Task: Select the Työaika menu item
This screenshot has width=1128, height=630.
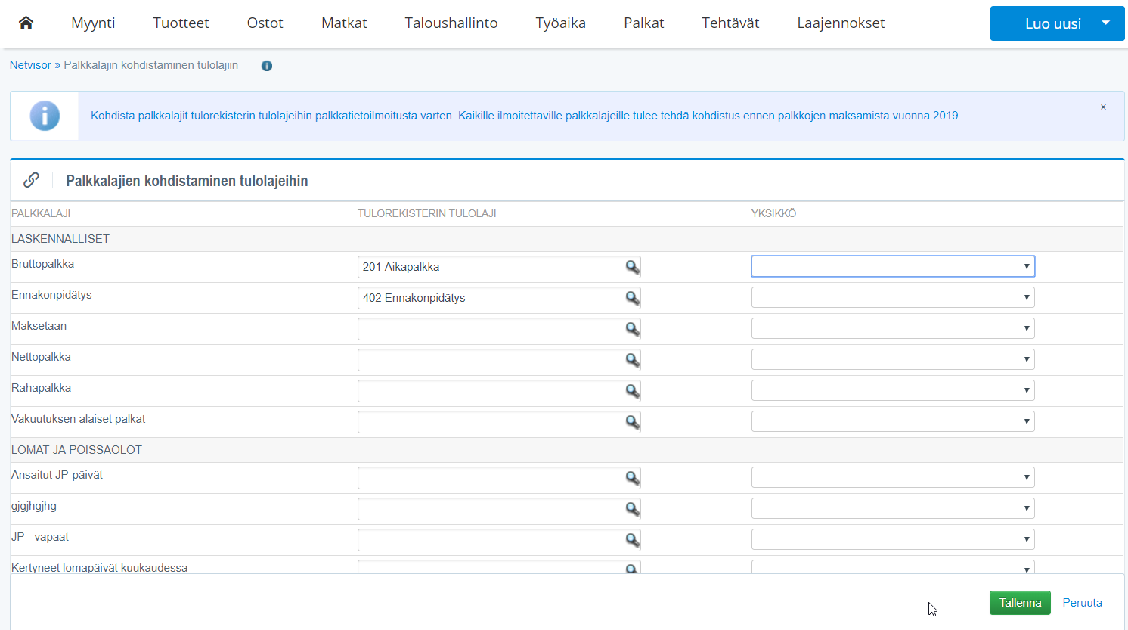Action: click(x=560, y=23)
